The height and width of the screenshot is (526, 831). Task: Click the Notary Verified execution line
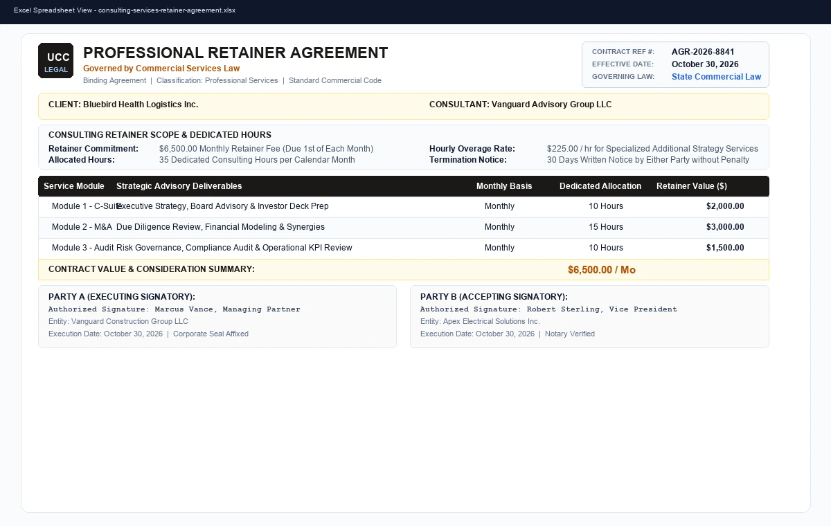tap(508, 334)
